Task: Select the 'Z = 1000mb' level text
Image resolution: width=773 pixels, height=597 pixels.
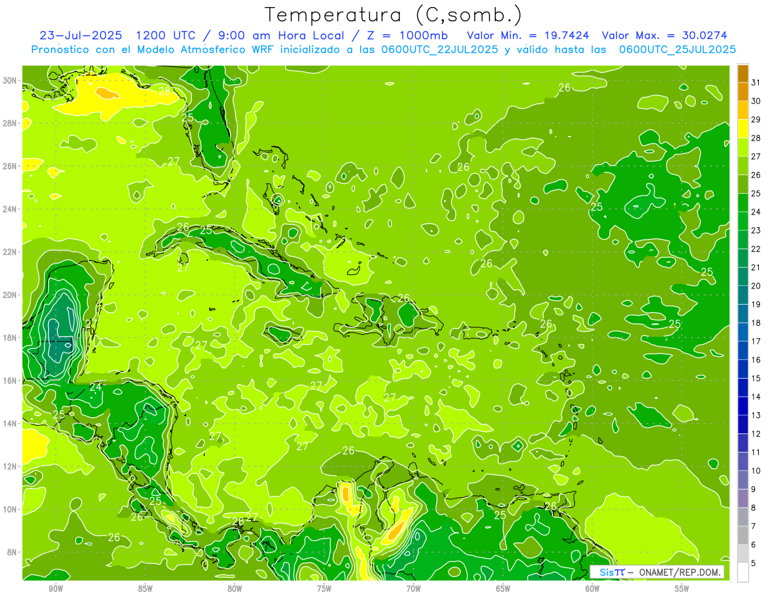Action: (x=406, y=35)
